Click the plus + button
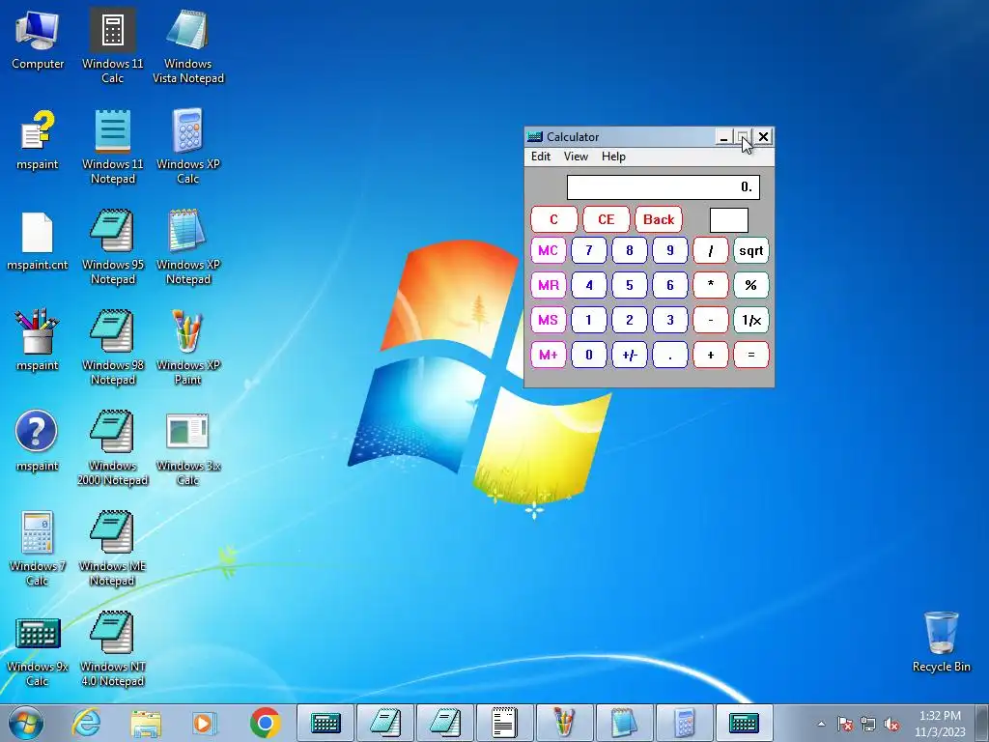989x742 pixels. (711, 355)
